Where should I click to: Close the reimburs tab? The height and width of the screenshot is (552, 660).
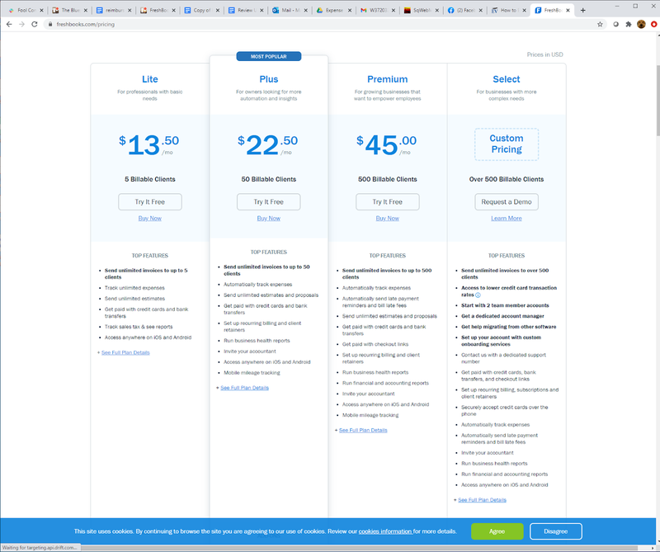[x=130, y=10]
